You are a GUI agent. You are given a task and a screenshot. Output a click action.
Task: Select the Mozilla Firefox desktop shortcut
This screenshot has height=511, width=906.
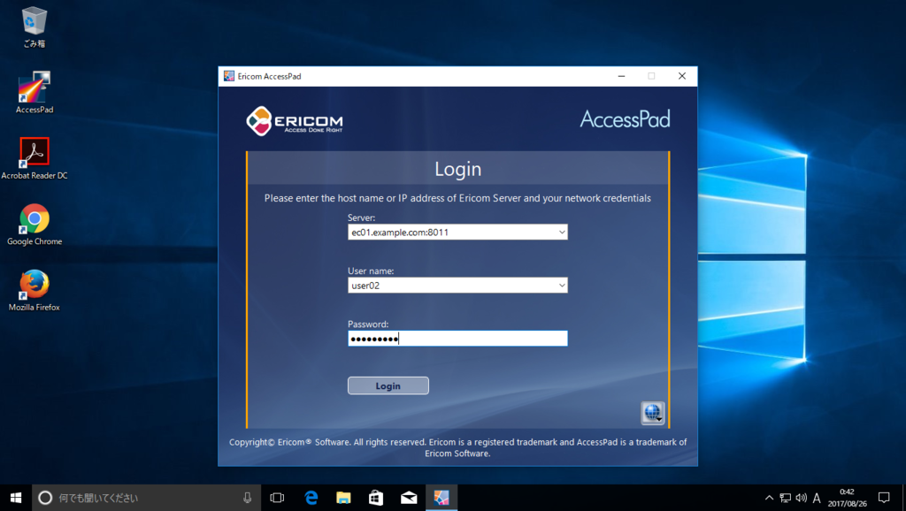(x=35, y=291)
